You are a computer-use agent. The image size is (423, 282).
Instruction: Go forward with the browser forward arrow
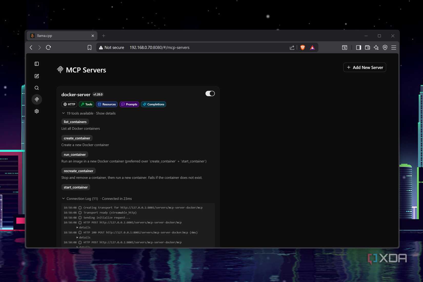click(x=39, y=47)
